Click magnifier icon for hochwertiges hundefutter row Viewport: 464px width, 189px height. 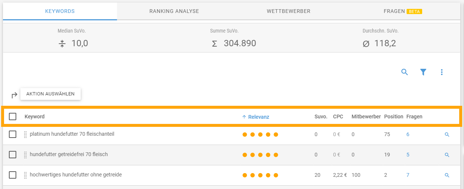pyautogui.click(x=447, y=175)
